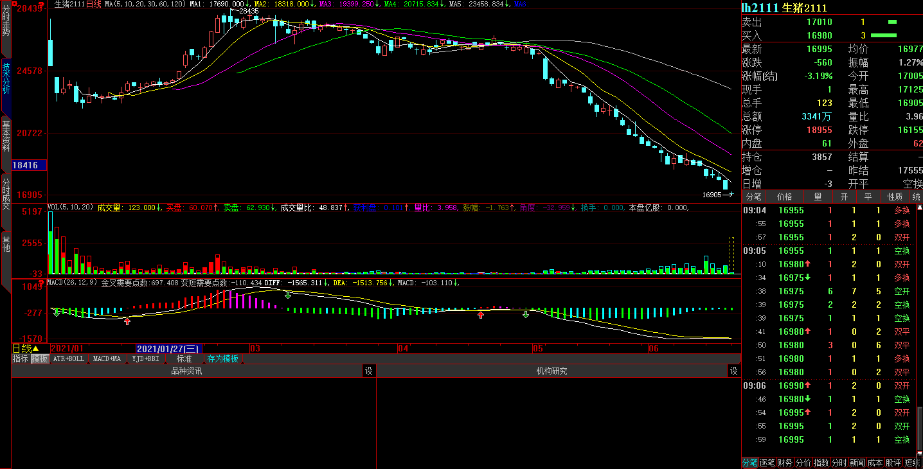Click the green downward sell arrow on MACD near March

[x=288, y=294]
